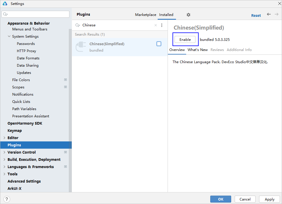Viewport: 282px width, 204px height.
Task: Click the Reset link
Action: pos(256,16)
